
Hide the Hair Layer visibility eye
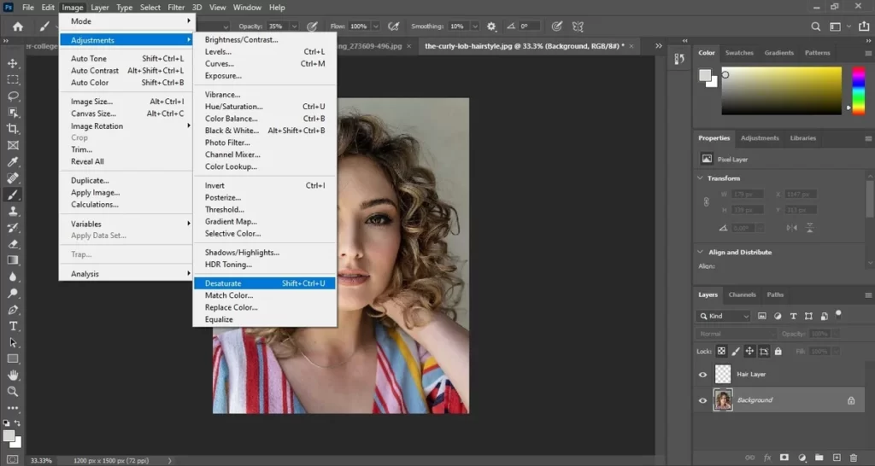point(702,375)
